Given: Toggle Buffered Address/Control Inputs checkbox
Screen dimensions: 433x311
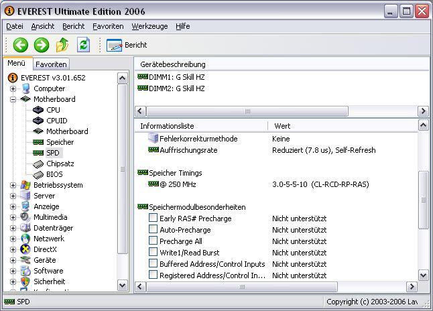Looking at the screenshot, I should pyautogui.click(x=153, y=263).
